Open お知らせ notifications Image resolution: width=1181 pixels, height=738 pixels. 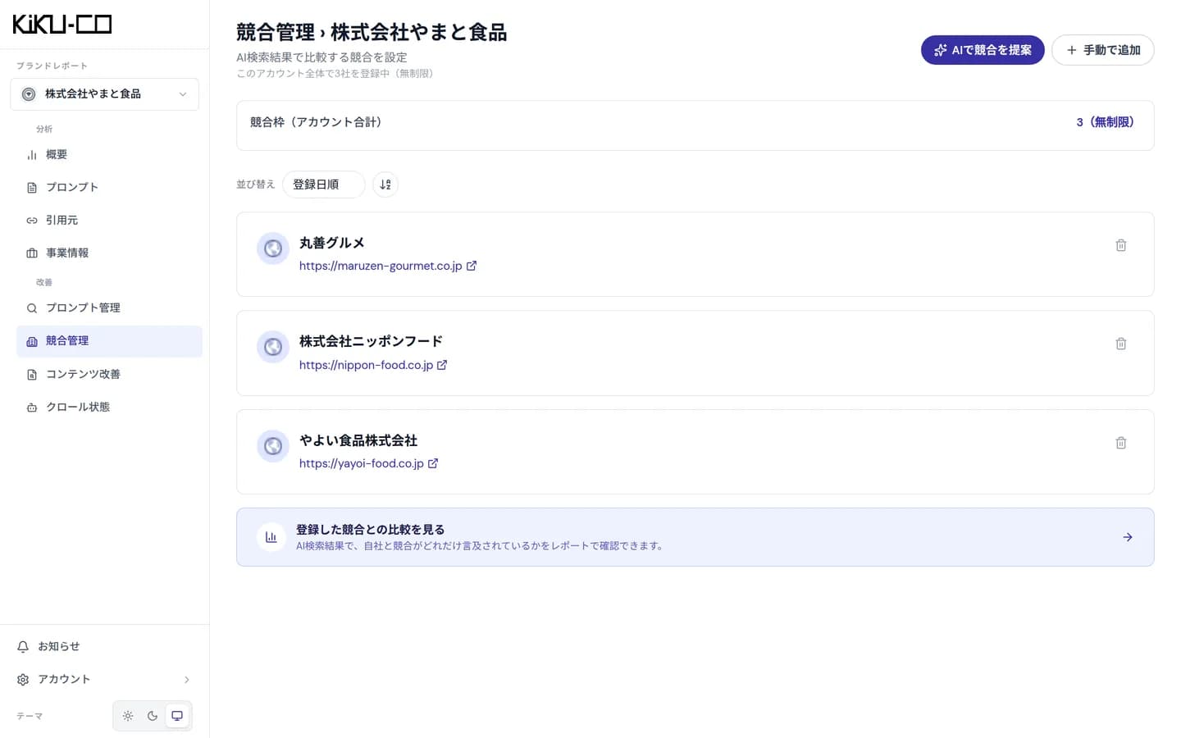point(104,646)
